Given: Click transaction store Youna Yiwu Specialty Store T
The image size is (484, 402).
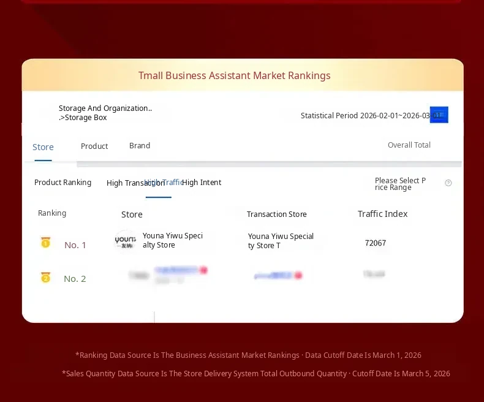Looking at the screenshot, I should pos(281,241).
